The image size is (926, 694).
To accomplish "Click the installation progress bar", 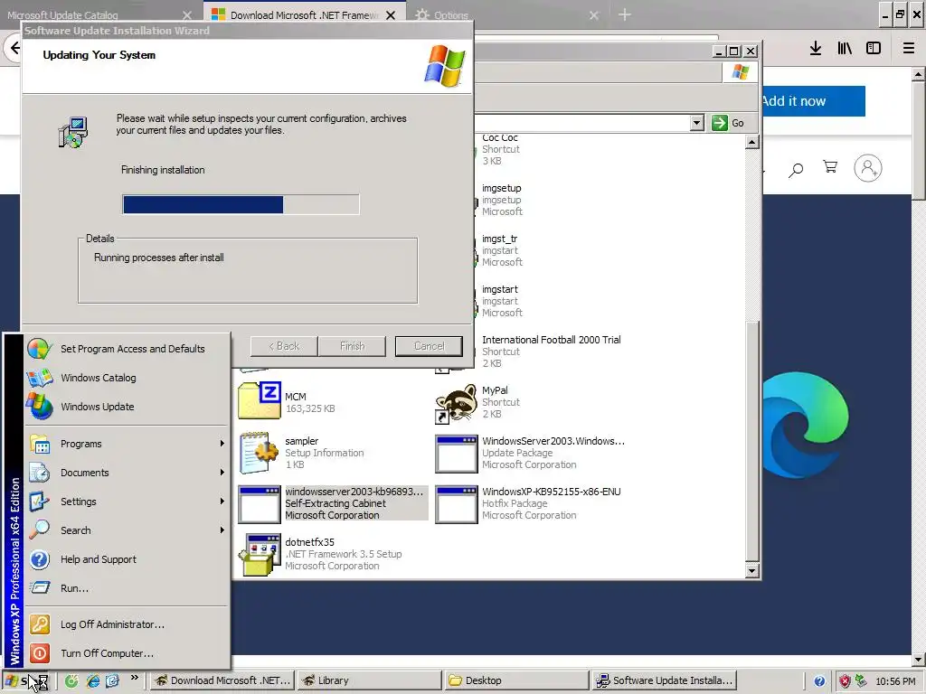I will [x=241, y=204].
